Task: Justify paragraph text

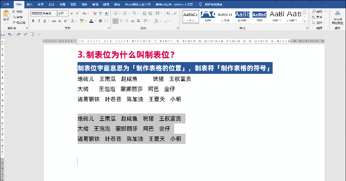Action: click(x=132, y=21)
